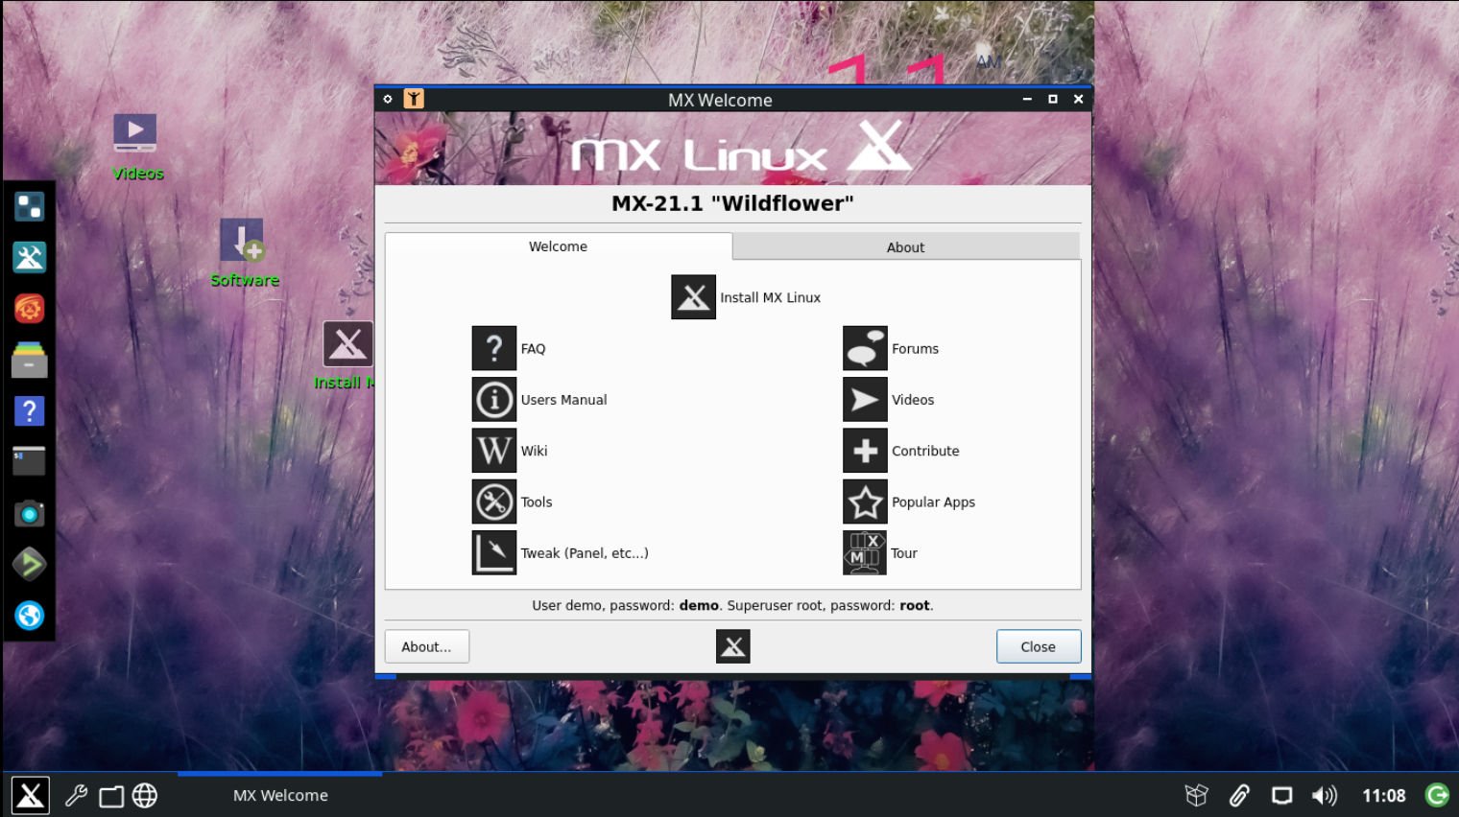The image size is (1459, 817).
Task: Open the FAQ question mark icon
Action: click(x=494, y=348)
